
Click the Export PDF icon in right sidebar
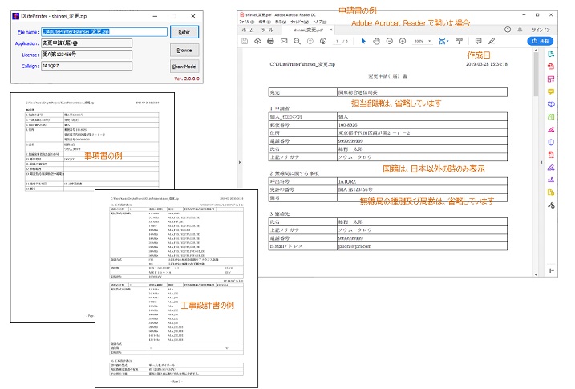click(551, 55)
